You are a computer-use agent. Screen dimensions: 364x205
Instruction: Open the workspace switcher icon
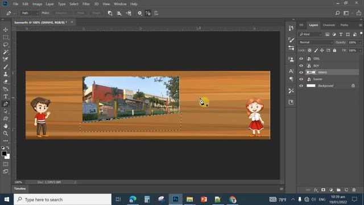(346, 13)
